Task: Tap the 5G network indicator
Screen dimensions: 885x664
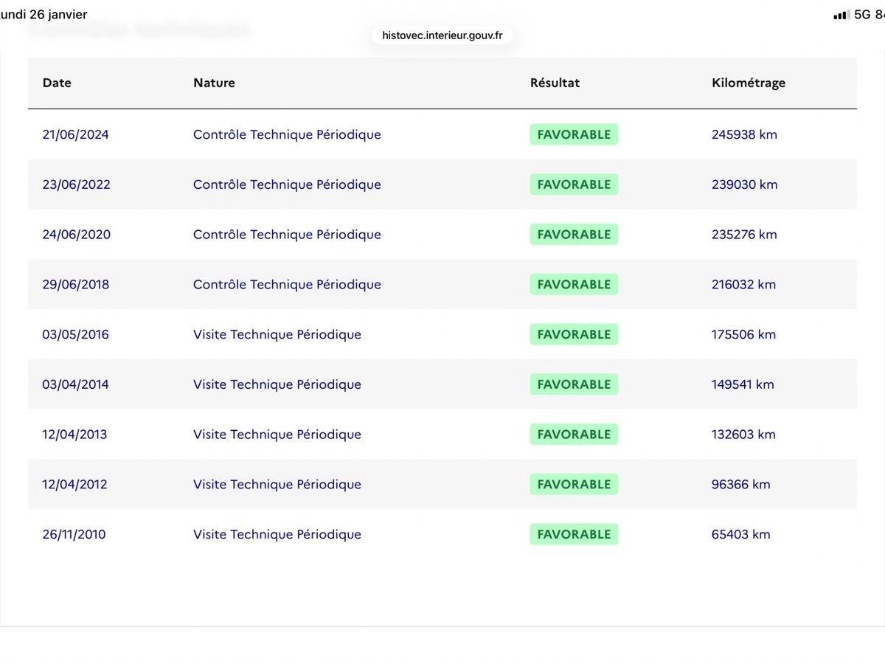Action: pyautogui.click(x=862, y=15)
